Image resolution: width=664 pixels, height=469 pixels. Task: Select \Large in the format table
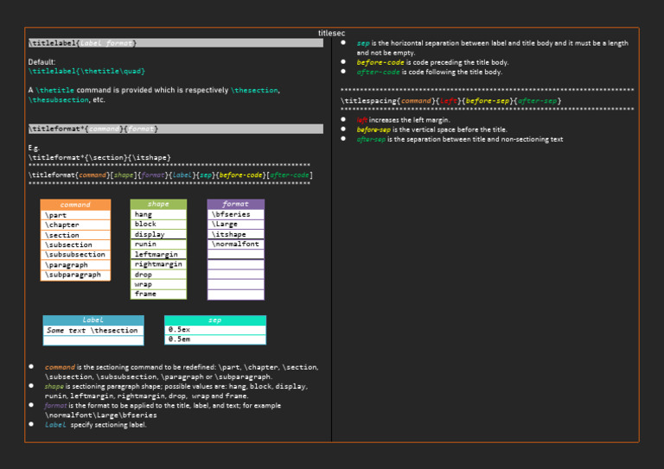pyautogui.click(x=236, y=225)
